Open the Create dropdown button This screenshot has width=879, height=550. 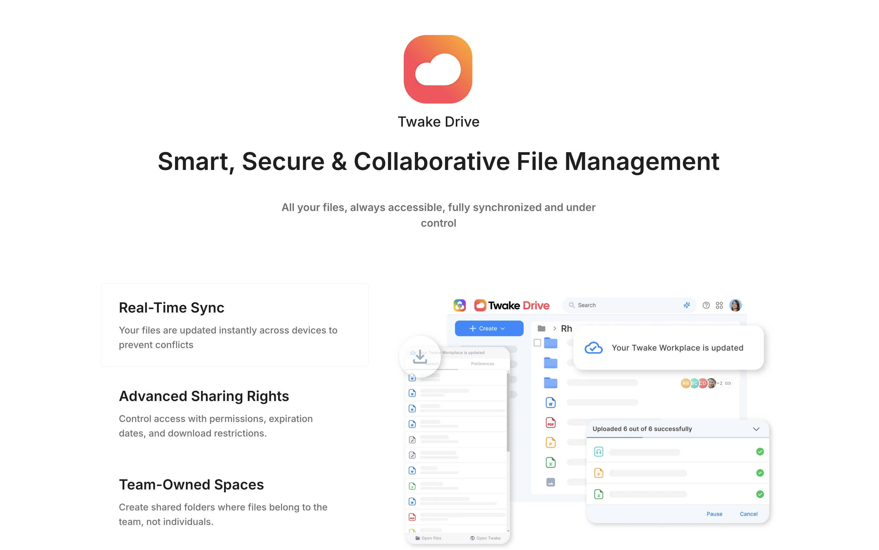click(489, 329)
